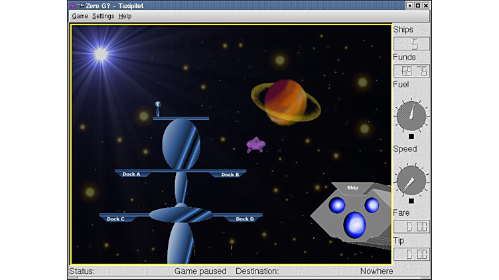Click the Ships counter display
This screenshot has height=280, width=499.
(411, 44)
